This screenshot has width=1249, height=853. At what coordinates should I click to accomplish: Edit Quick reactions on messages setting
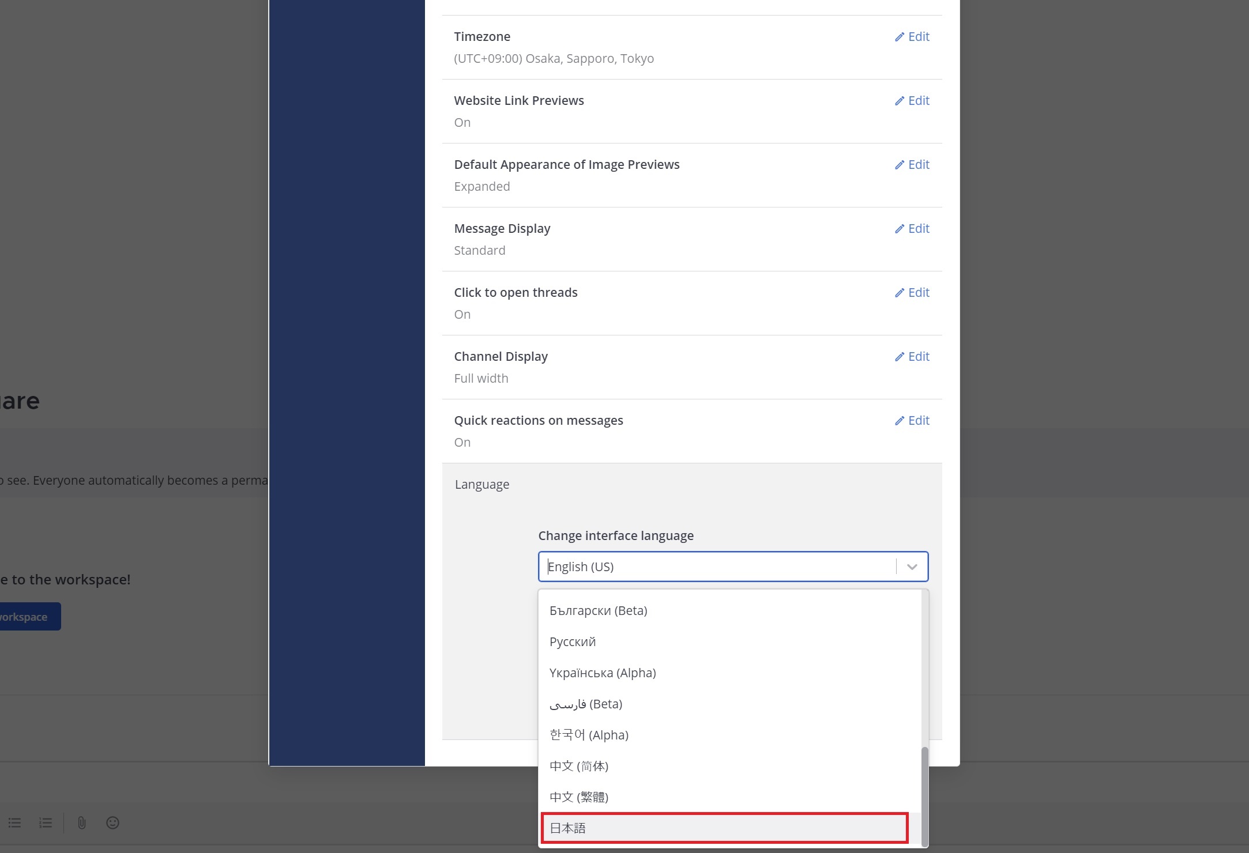click(912, 421)
